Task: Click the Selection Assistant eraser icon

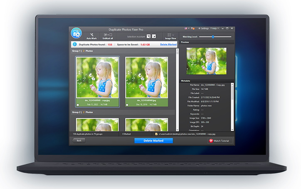Action: click(x=154, y=37)
